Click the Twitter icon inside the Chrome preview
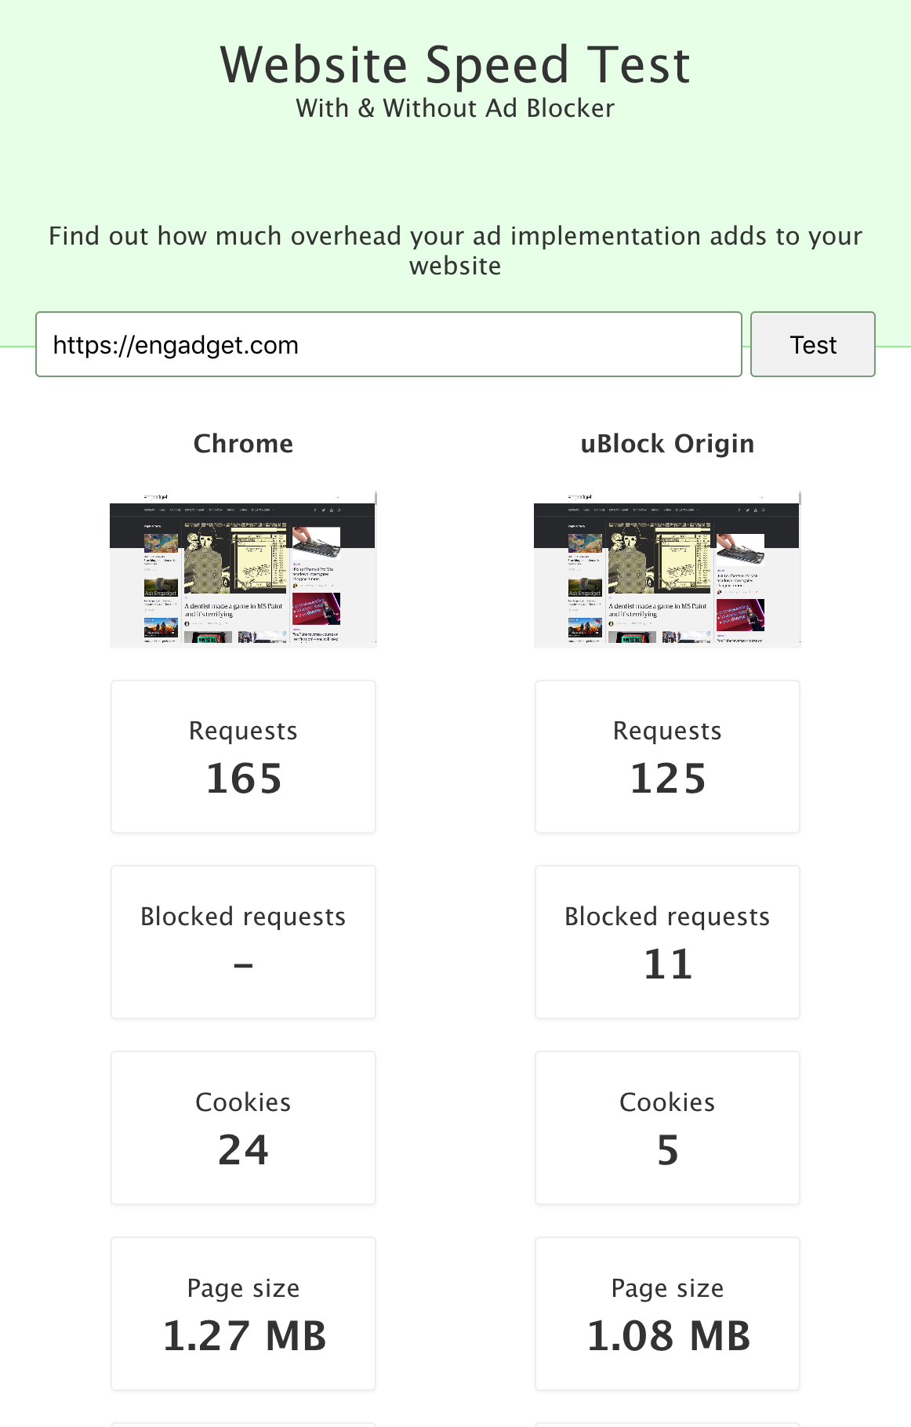 click(x=324, y=510)
